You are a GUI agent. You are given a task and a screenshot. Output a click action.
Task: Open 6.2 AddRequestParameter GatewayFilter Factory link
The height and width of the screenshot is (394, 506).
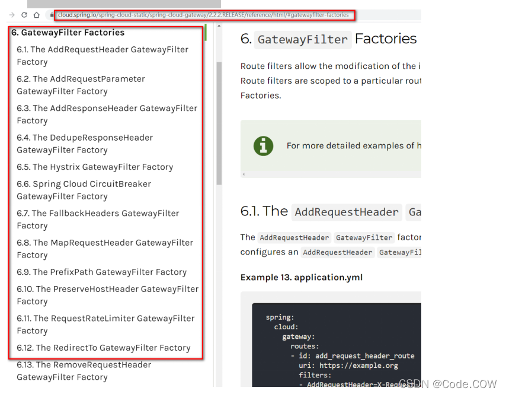[81, 85]
